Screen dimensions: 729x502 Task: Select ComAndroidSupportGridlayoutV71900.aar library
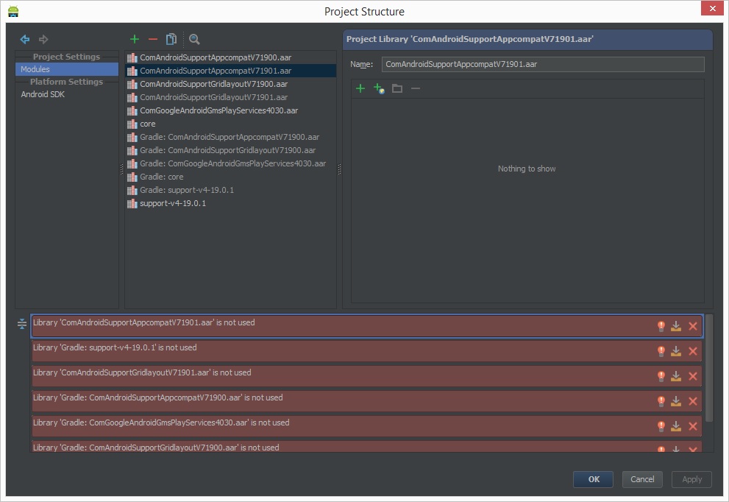(230, 84)
